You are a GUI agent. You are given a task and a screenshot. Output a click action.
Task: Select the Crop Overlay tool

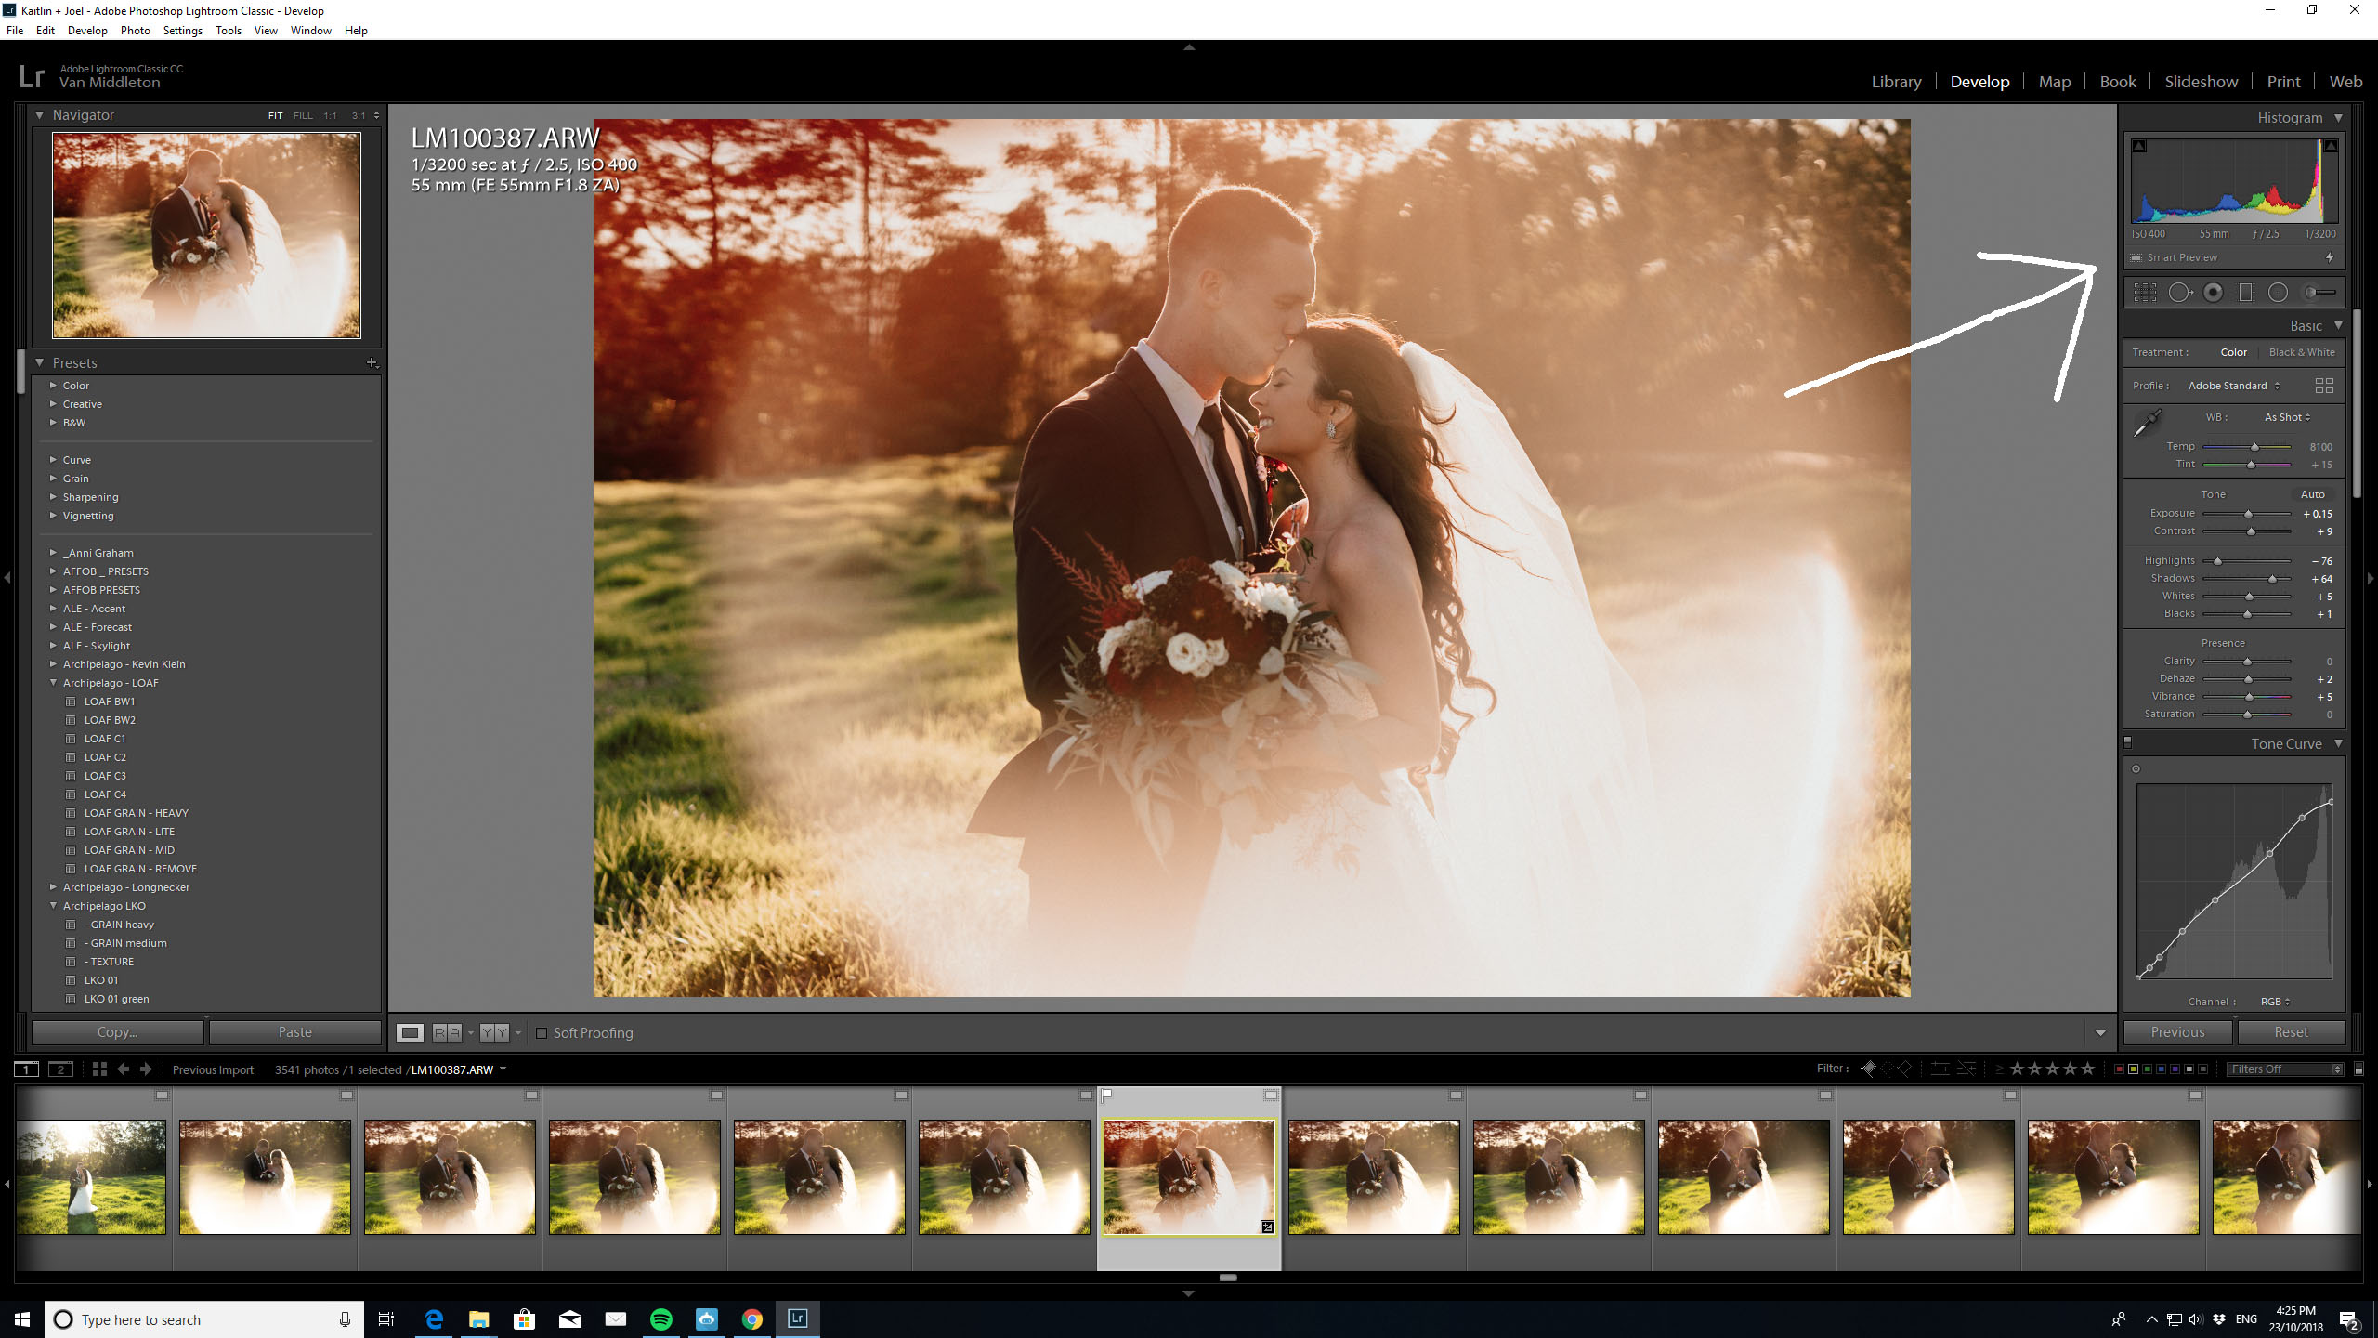tap(2145, 293)
